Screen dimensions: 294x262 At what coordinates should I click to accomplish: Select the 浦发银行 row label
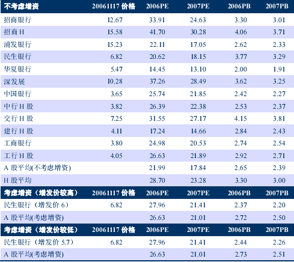click(17, 44)
